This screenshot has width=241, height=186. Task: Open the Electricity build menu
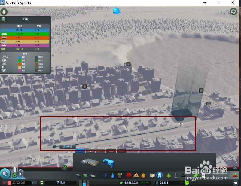[x=105, y=175]
